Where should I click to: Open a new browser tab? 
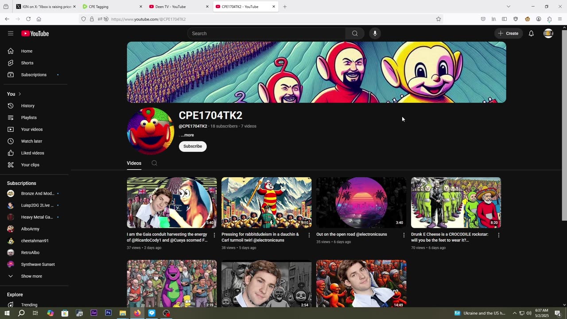pos(285,7)
